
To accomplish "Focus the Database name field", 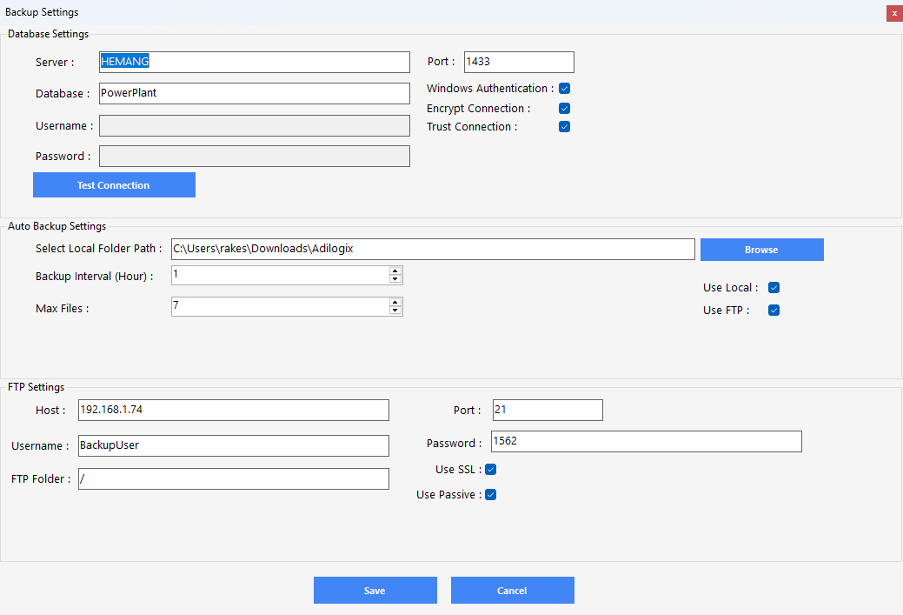I will pos(254,93).
